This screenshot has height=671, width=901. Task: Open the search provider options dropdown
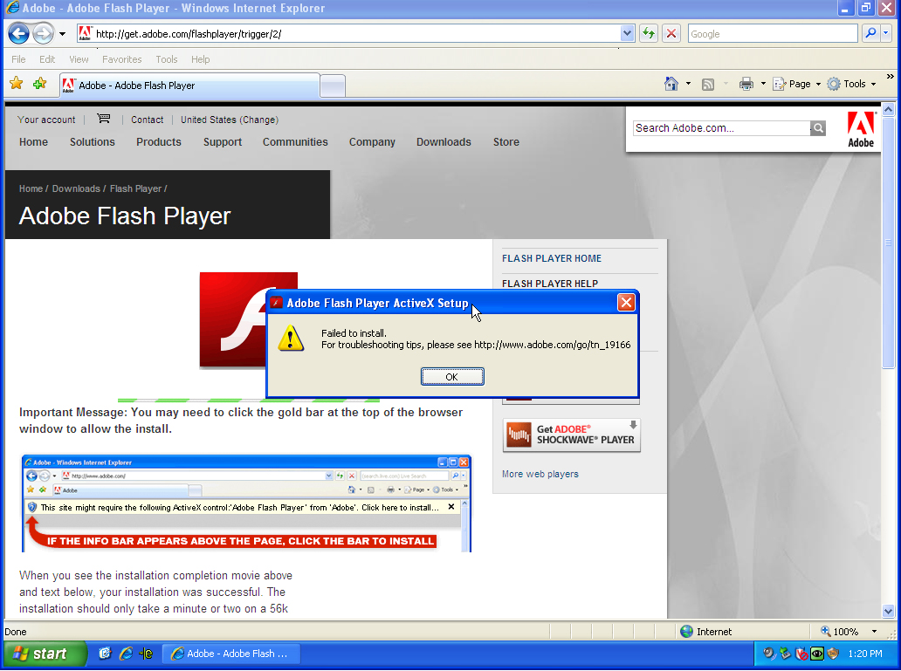[885, 34]
